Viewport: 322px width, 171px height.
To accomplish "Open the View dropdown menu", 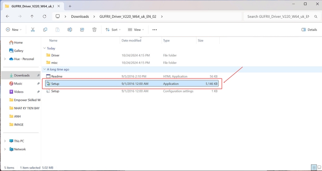I will coord(136,30).
